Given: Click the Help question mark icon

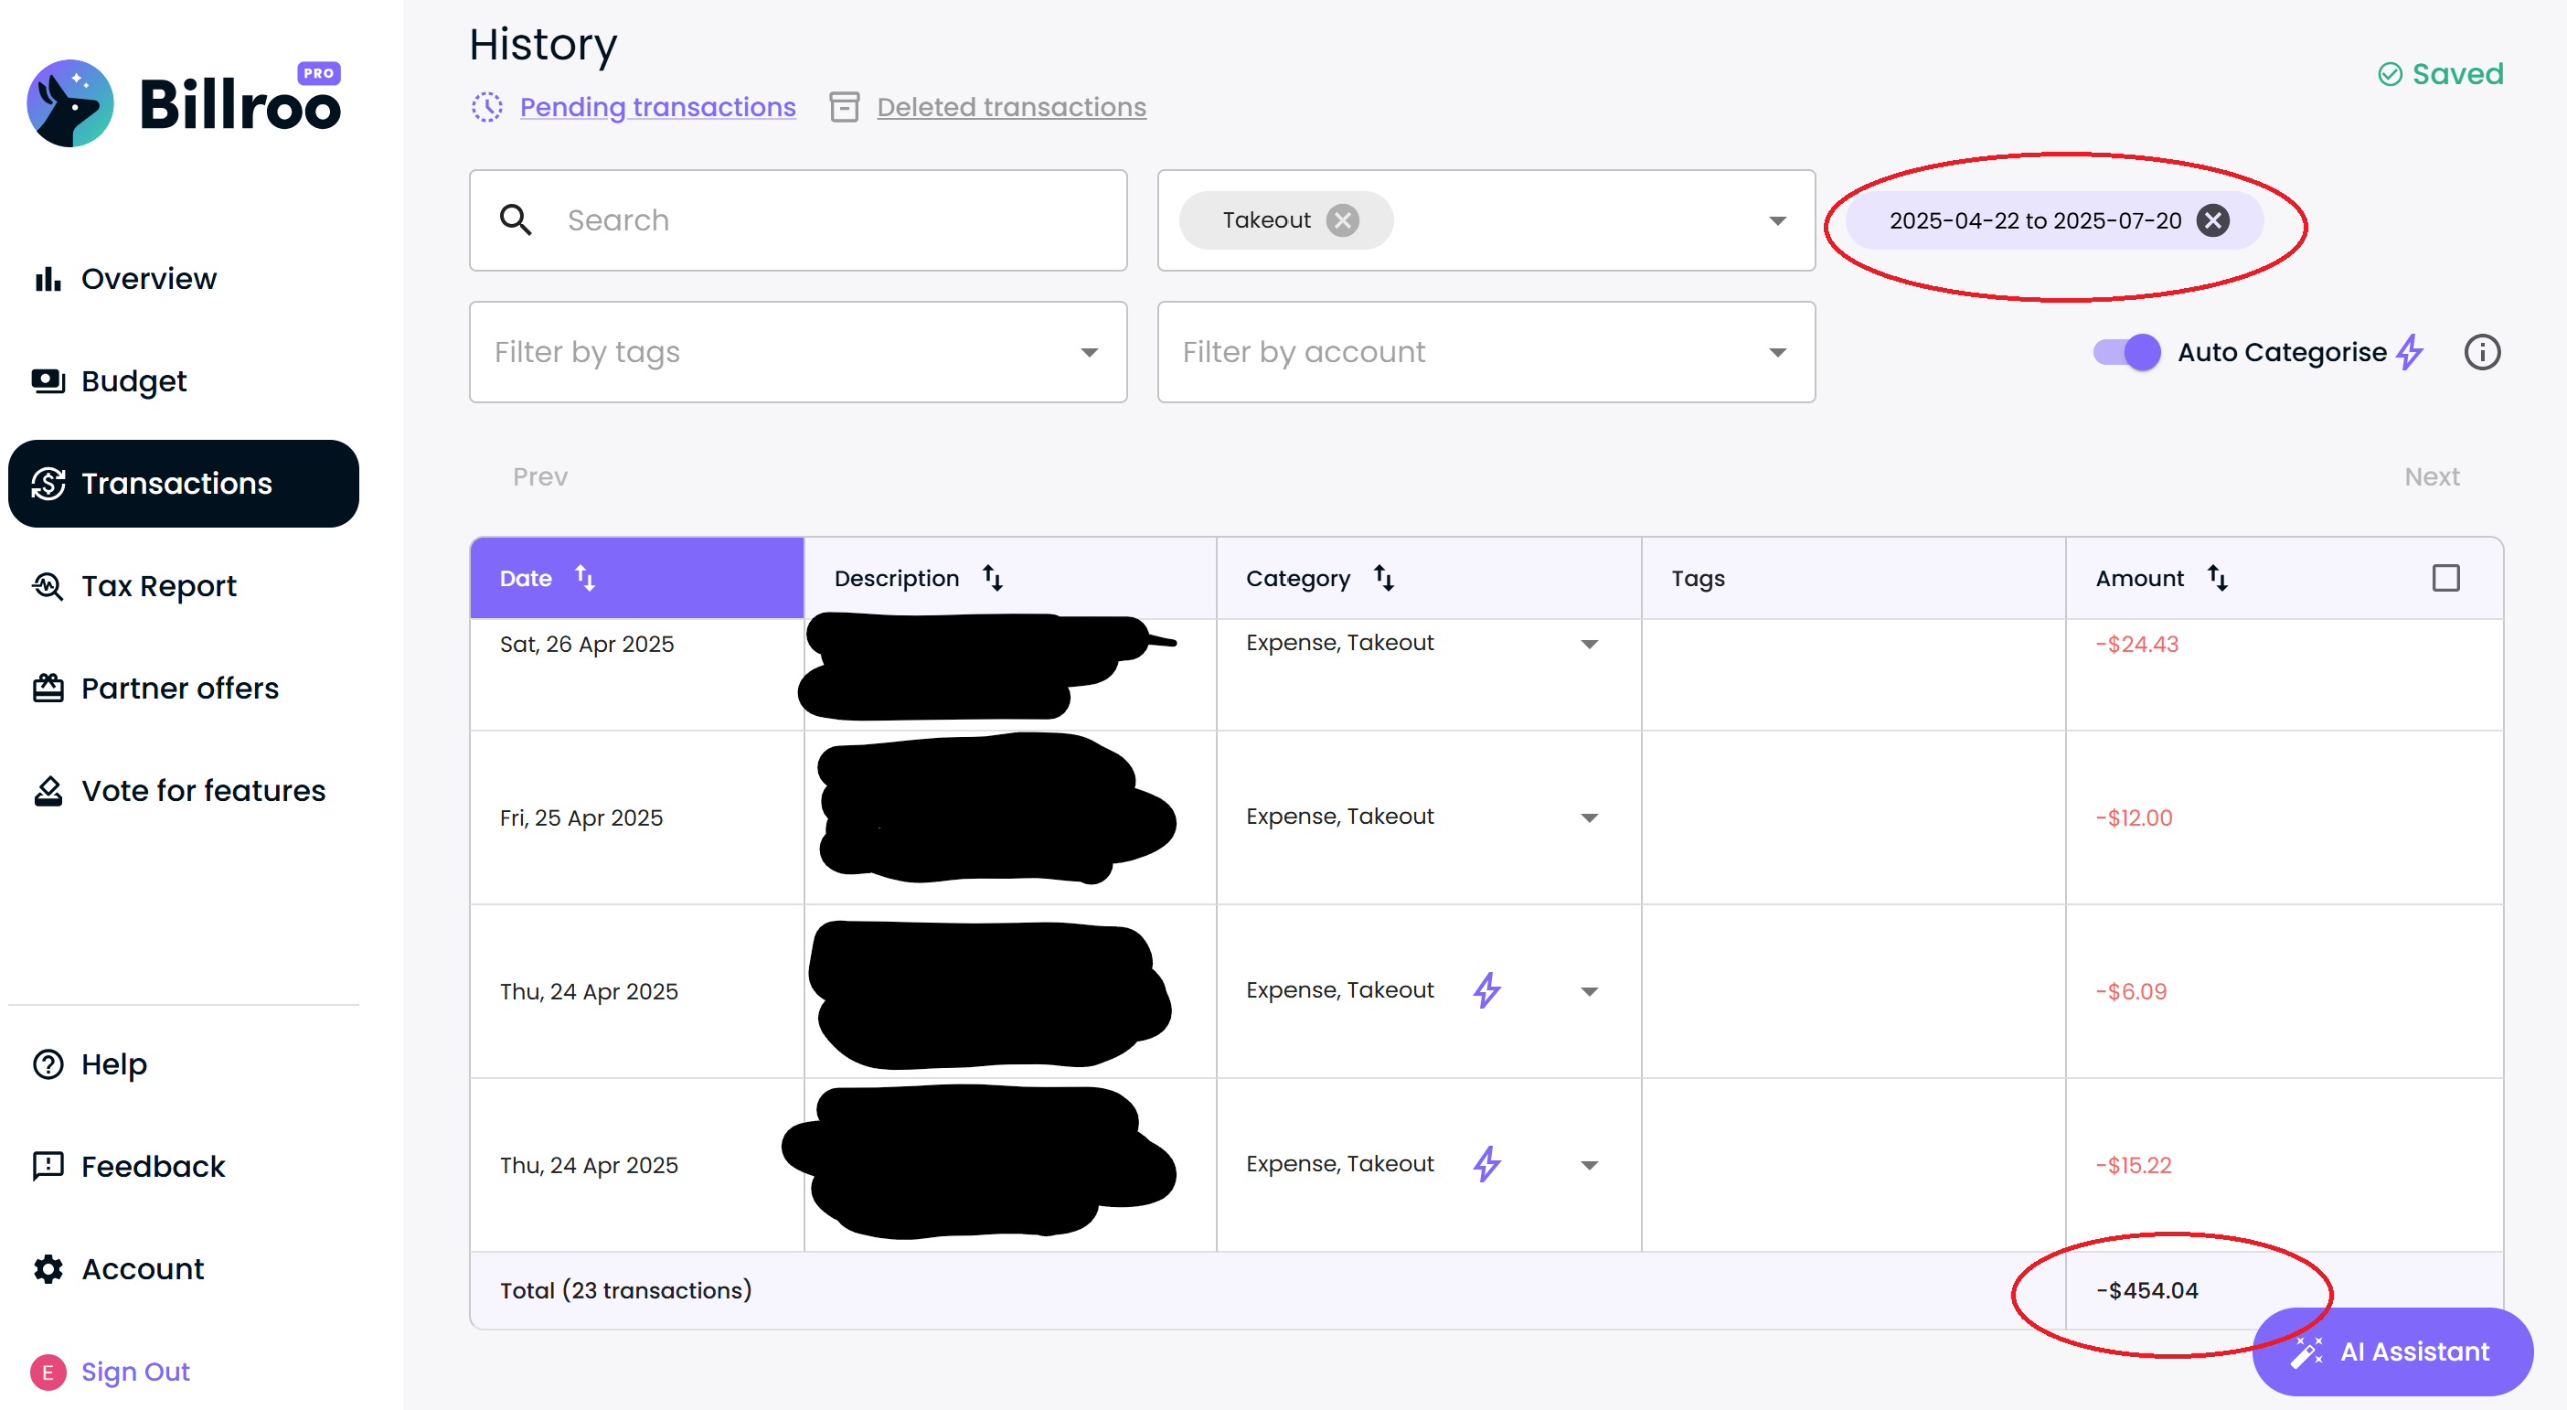Looking at the screenshot, I should click(48, 1064).
